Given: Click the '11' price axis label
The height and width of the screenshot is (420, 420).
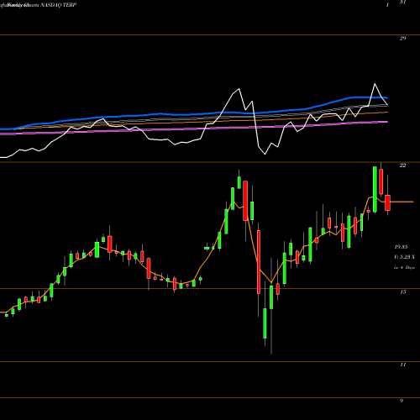Looking at the screenshot, I should point(402,365).
